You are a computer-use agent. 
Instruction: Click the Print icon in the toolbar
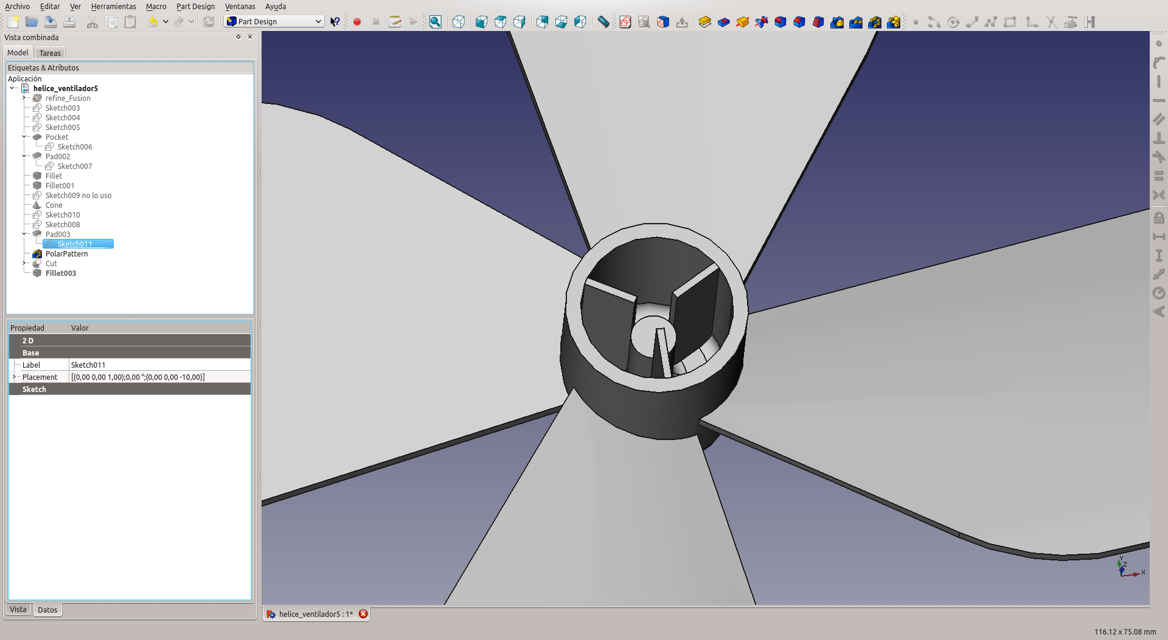click(69, 22)
